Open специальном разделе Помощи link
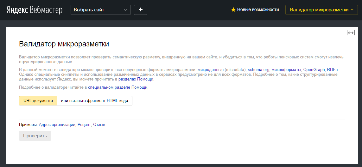 tap(117, 87)
